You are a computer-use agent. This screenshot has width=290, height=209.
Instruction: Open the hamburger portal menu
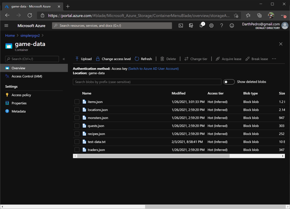[7, 26]
